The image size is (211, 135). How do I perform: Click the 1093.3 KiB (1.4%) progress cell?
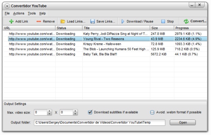pos(188,44)
